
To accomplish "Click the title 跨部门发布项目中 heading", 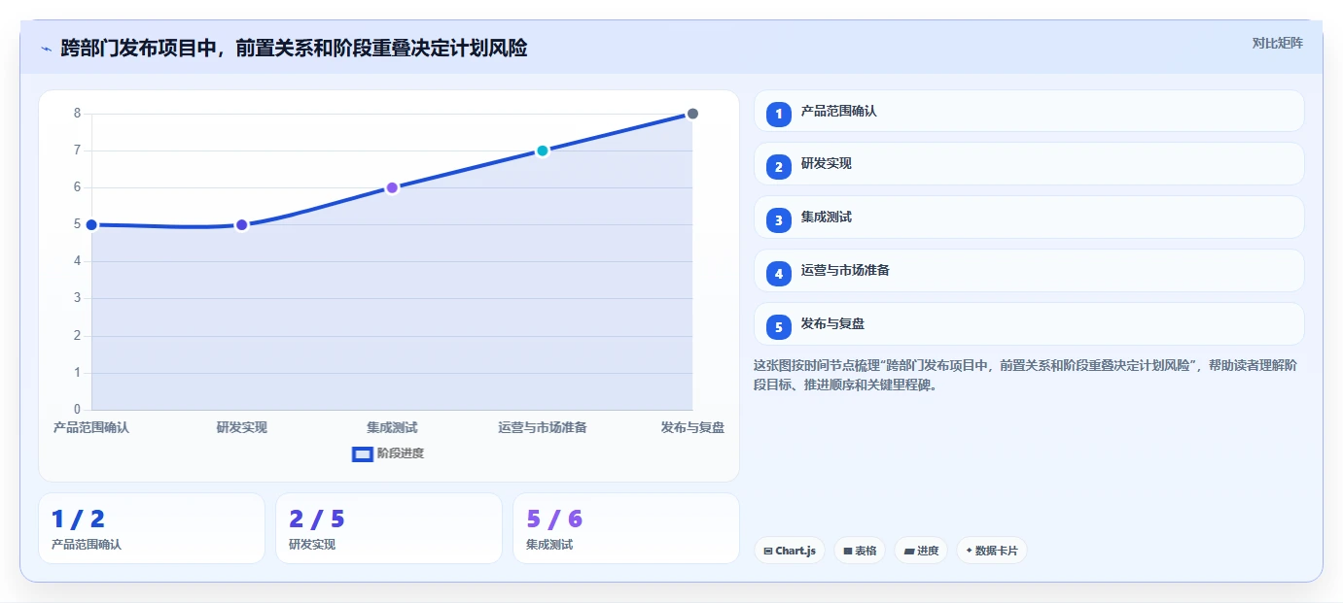I will tap(294, 49).
